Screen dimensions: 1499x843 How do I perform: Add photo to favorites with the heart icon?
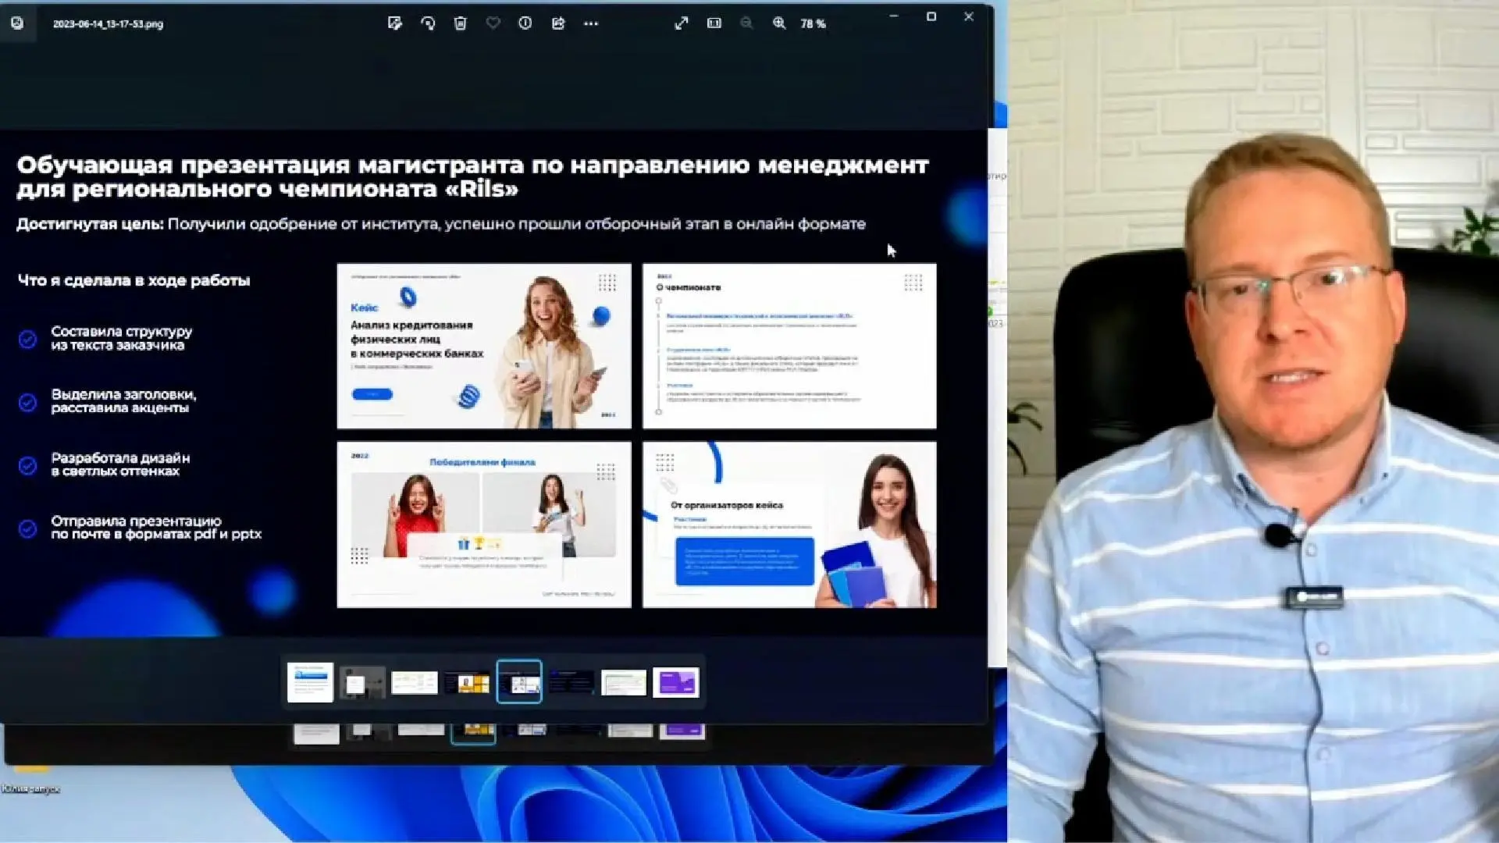coord(493,23)
